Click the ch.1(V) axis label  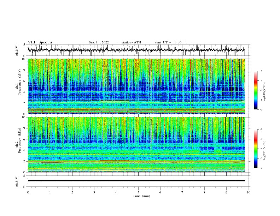17,50
